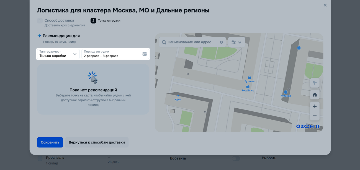Click the Ozon point on the map
Image resolution: width=360 pixels, height=170 pixels.
[x=178, y=96]
